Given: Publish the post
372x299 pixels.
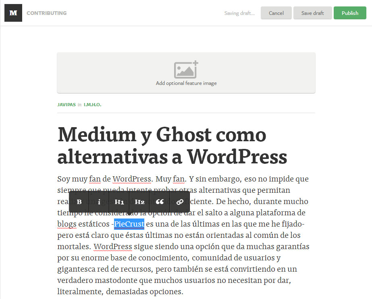Looking at the screenshot, I should point(350,13).
